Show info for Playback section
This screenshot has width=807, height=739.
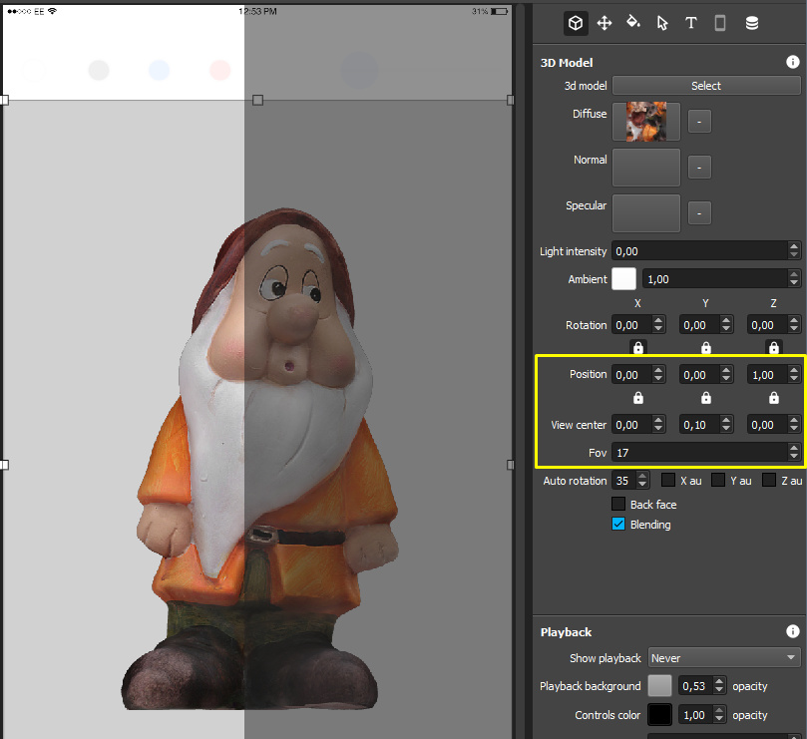click(x=793, y=631)
